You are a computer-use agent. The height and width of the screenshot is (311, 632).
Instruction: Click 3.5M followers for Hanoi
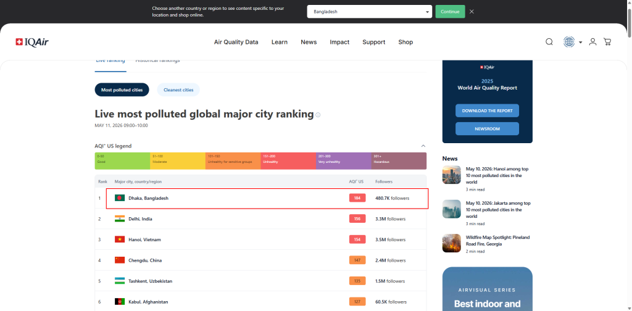[x=390, y=239]
